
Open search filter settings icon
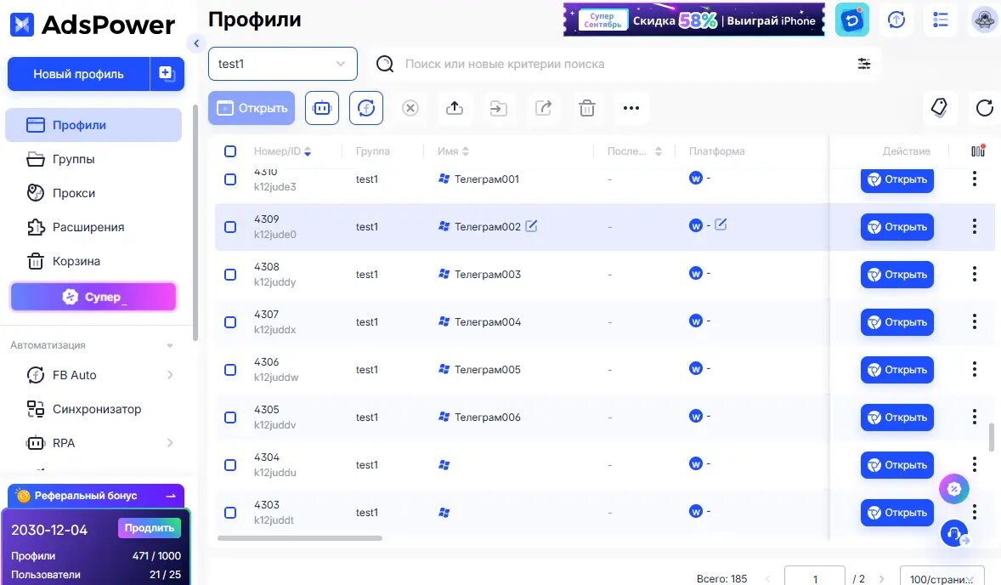click(x=863, y=64)
